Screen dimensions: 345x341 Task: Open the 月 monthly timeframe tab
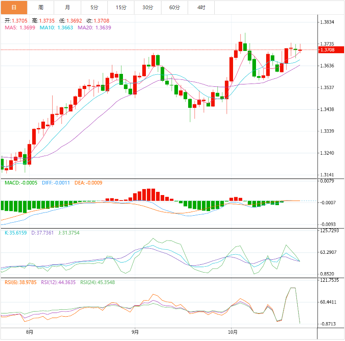(x=67, y=7)
